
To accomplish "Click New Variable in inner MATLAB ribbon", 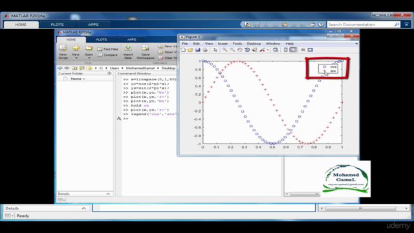I will click(x=168, y=46).
